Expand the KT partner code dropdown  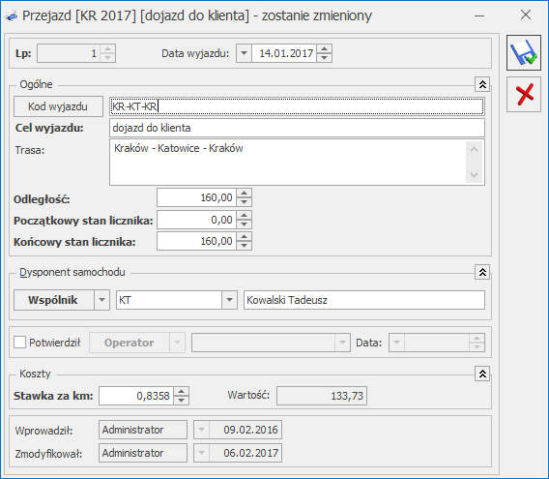(x=229, y=300)
